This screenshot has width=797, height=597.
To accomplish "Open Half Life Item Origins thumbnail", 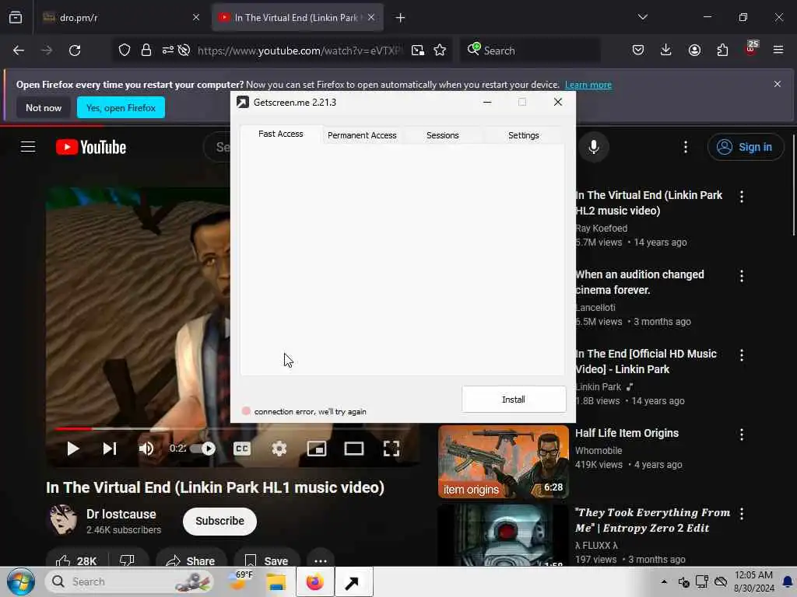I will click(x=504, y=462).
